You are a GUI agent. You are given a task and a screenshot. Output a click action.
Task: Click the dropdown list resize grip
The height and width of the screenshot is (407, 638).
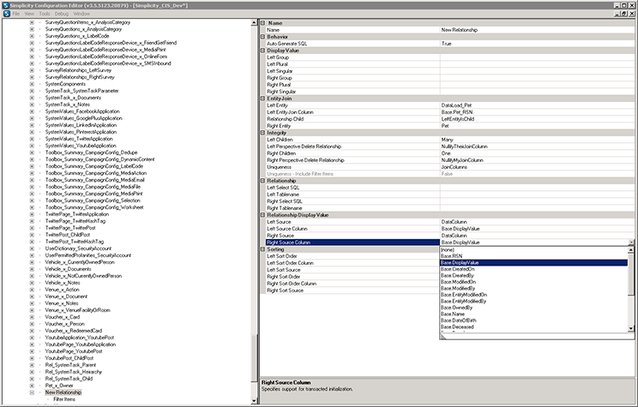tap(443, 336)
